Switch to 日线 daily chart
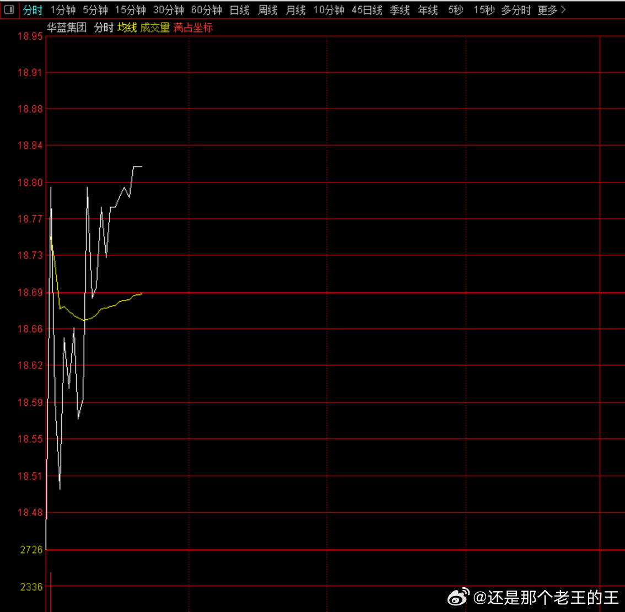 (x=240, y=10)
